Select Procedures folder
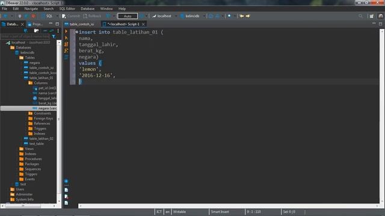Image resolution: width=385 pixels, height=216 pixels. point(31,159)
